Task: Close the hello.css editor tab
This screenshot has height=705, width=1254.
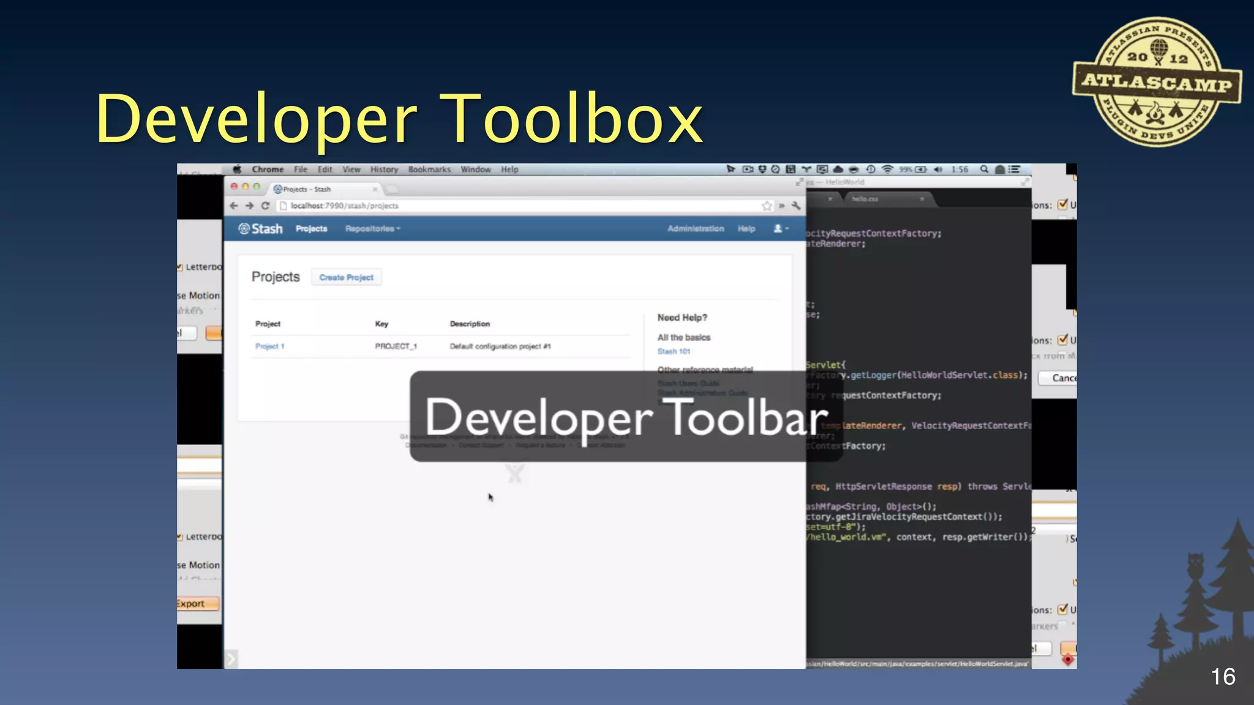Action: (x=922, y=199)
